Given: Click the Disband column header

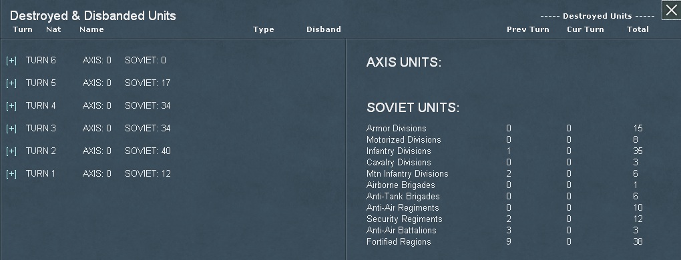Looking at the screenshot, I should pyautogui.click(x=324, y=29).
